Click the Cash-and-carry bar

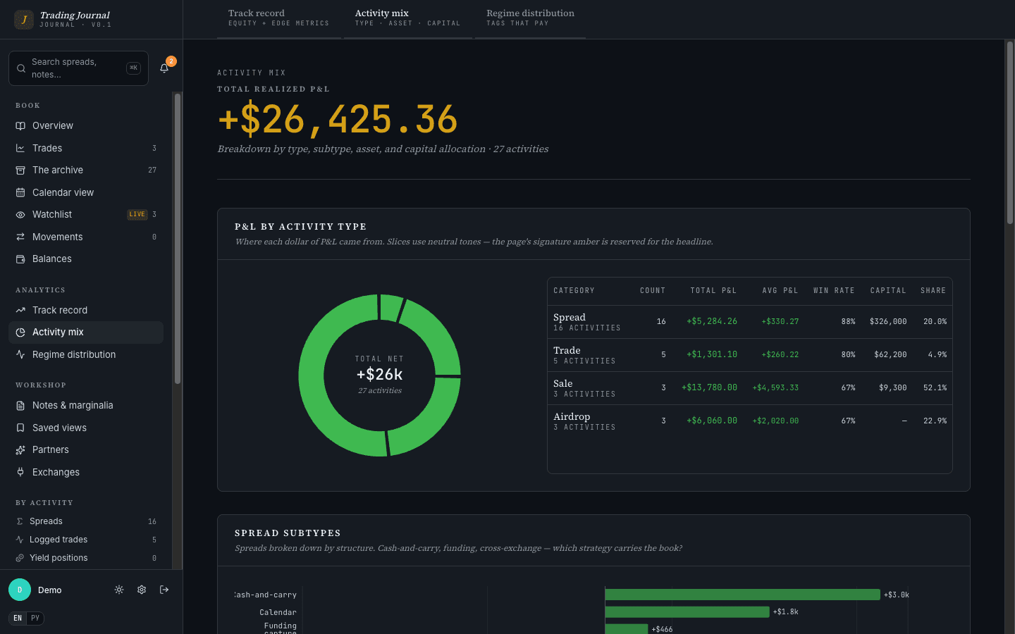[x=742, y=595]
